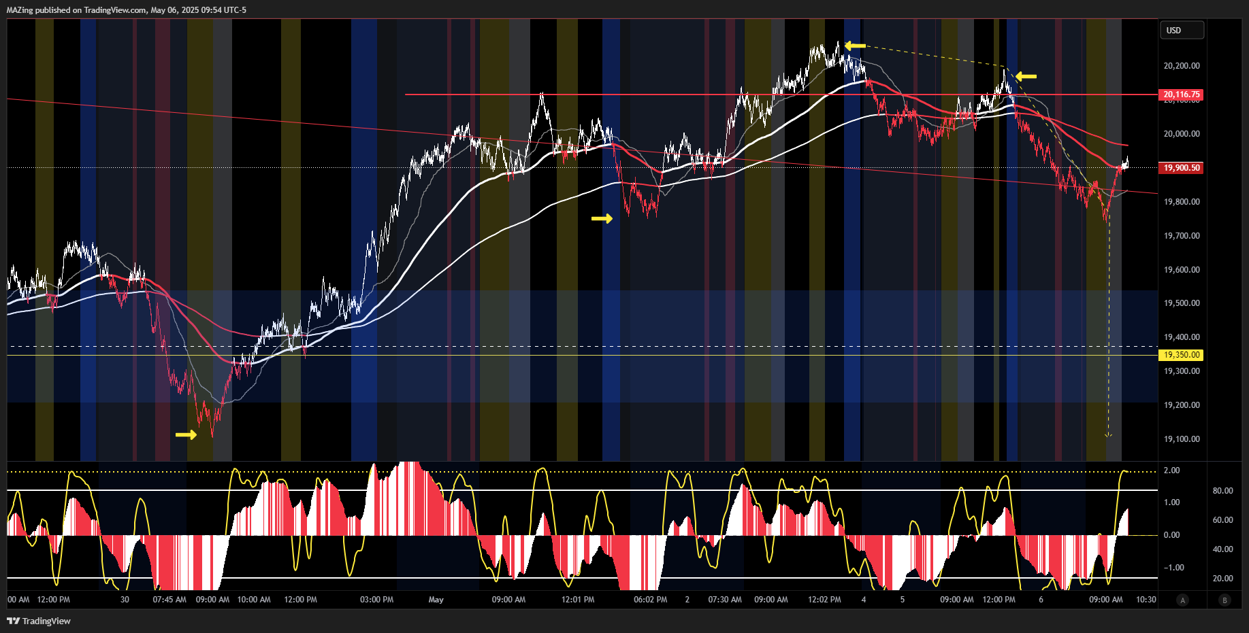Viewport: 1249px width, 633px height.
Task: Click the 07:45 AM time axis label
Action: click(x=169, y=600)
